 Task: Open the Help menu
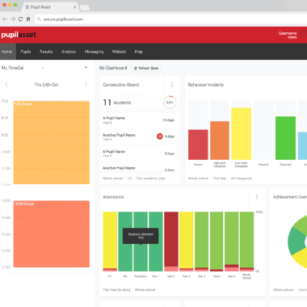[139, 52]
